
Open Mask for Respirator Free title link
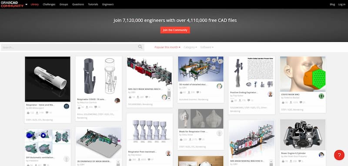click(x=193, y=131)
